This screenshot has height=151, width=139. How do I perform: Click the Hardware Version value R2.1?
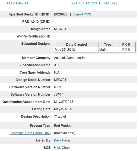(58, 87)
